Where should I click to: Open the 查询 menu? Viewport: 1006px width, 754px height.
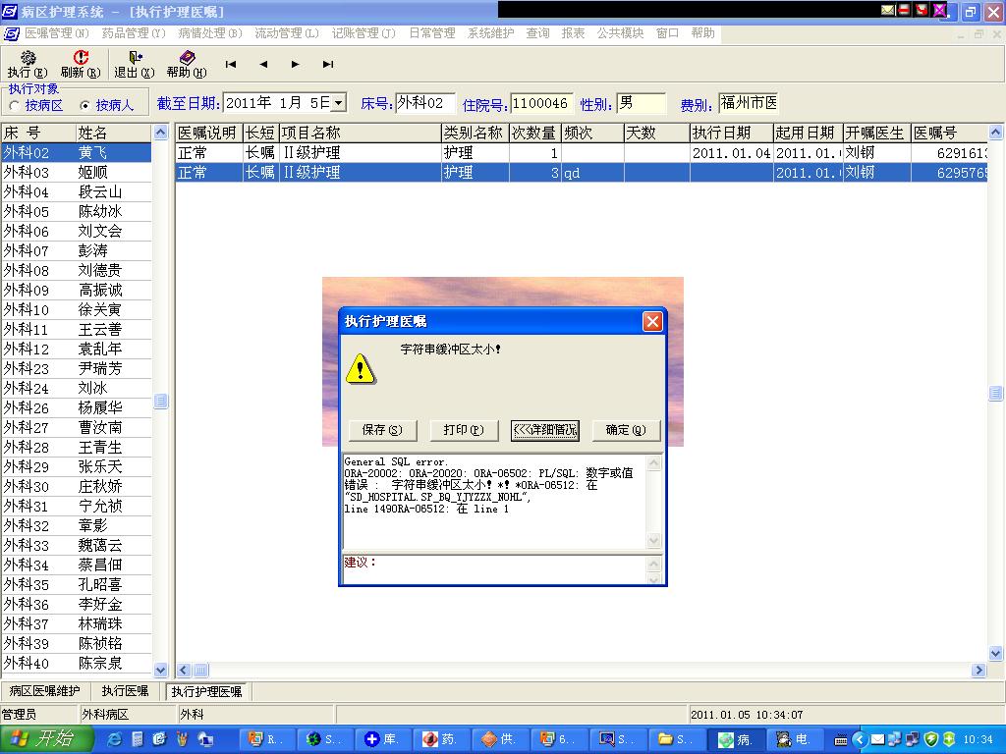pyautogui.click(x=537, y=32)
